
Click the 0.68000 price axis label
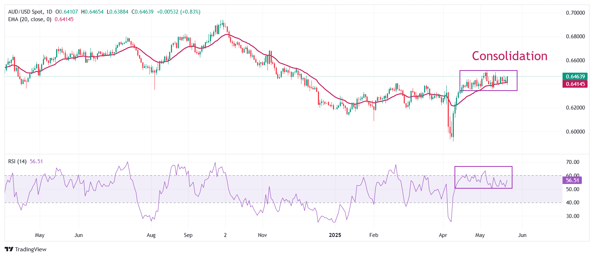[575, 37]
